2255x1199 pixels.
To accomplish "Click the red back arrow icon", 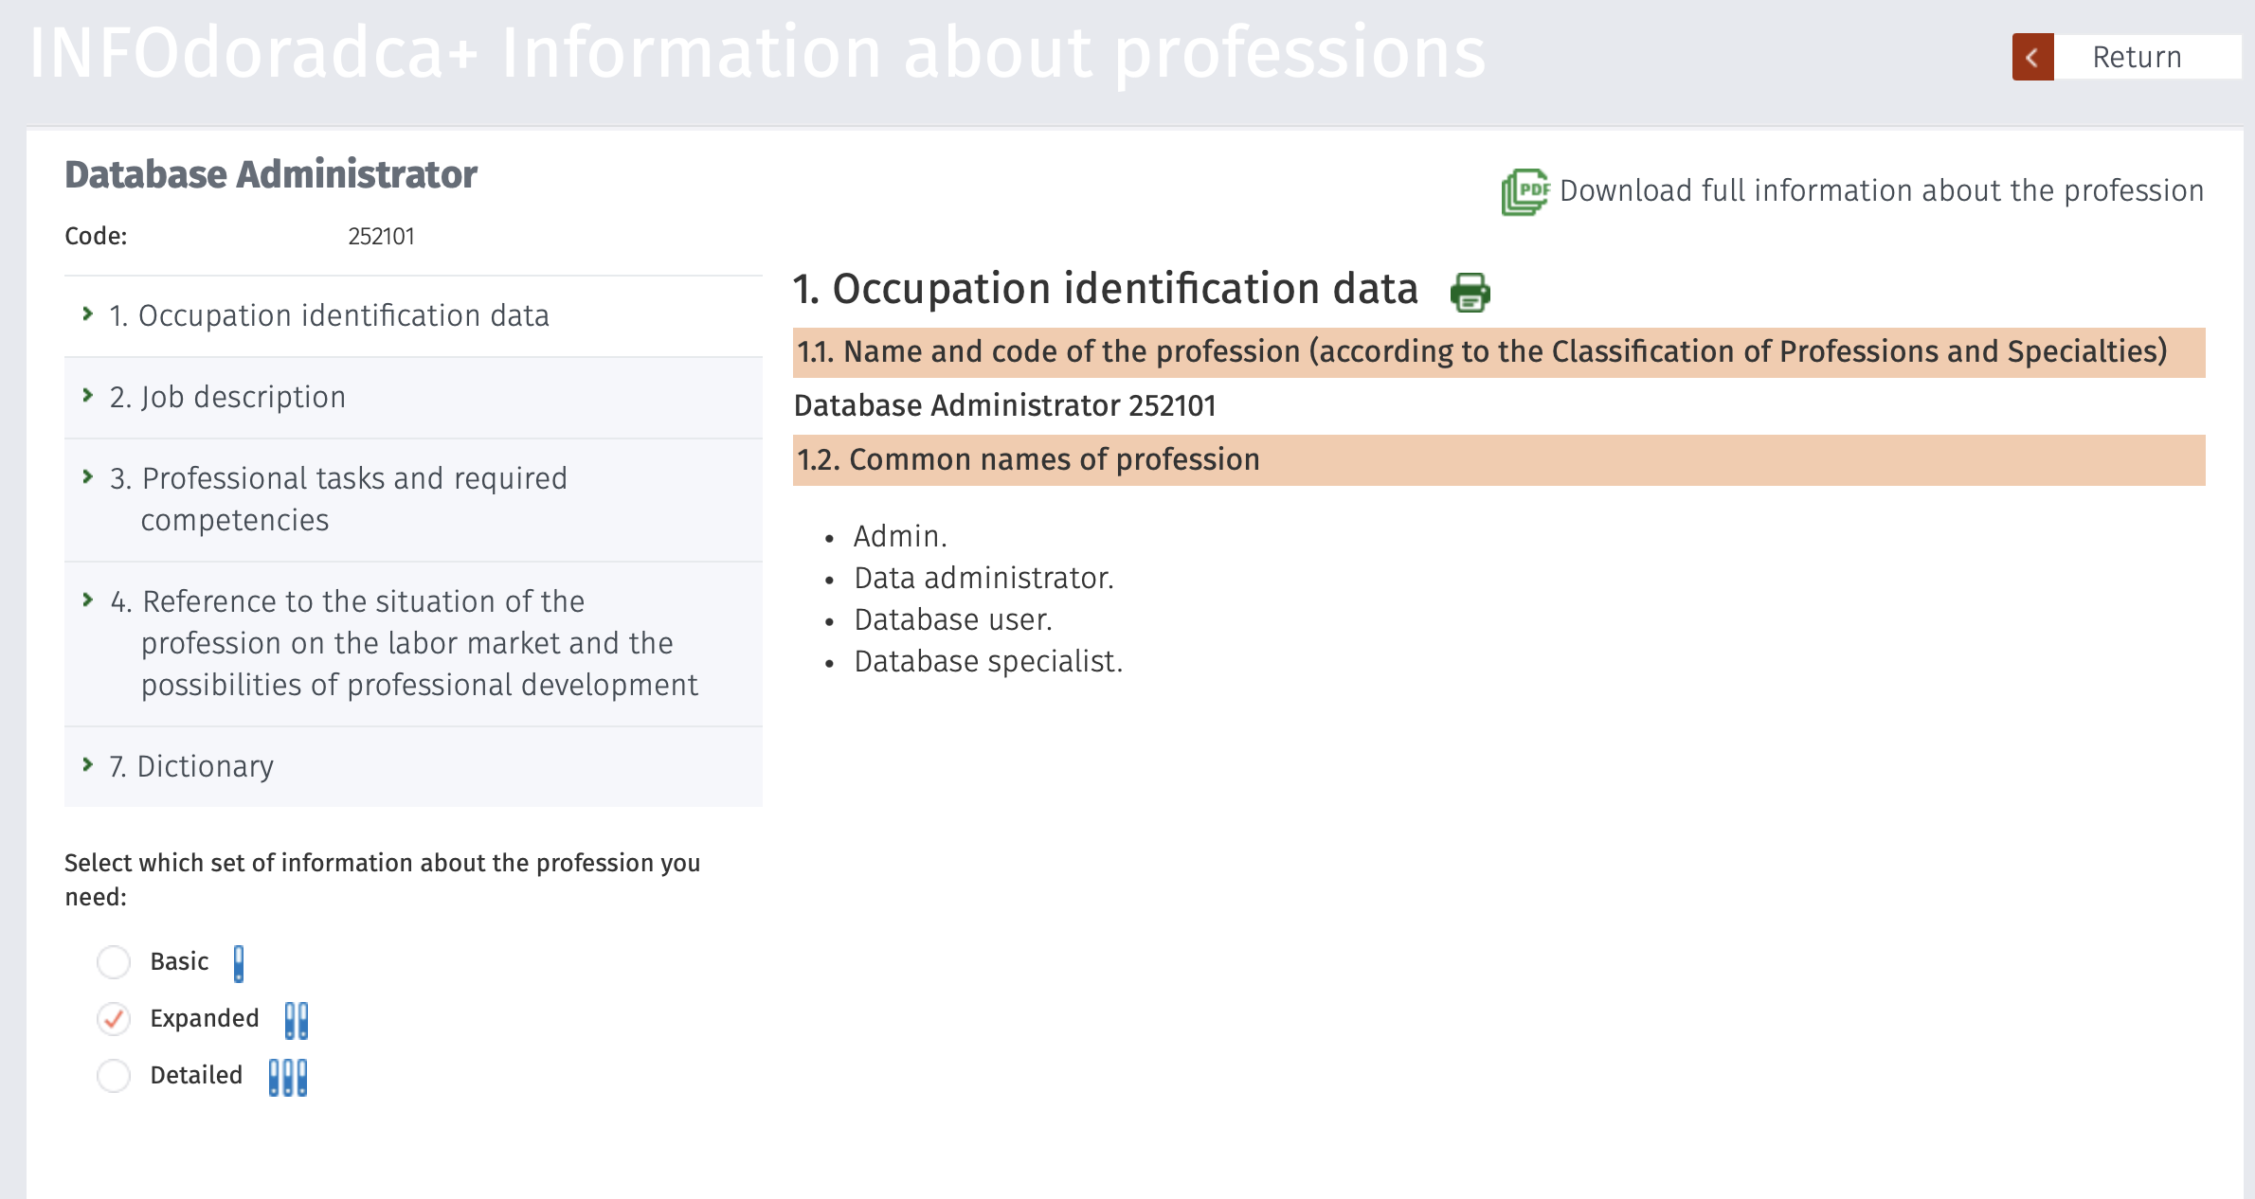I will 2032,58.
